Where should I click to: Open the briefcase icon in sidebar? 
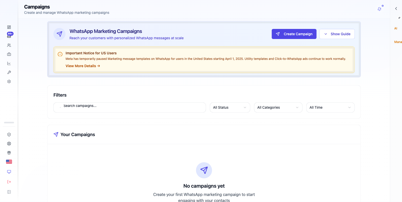point(9,54)
